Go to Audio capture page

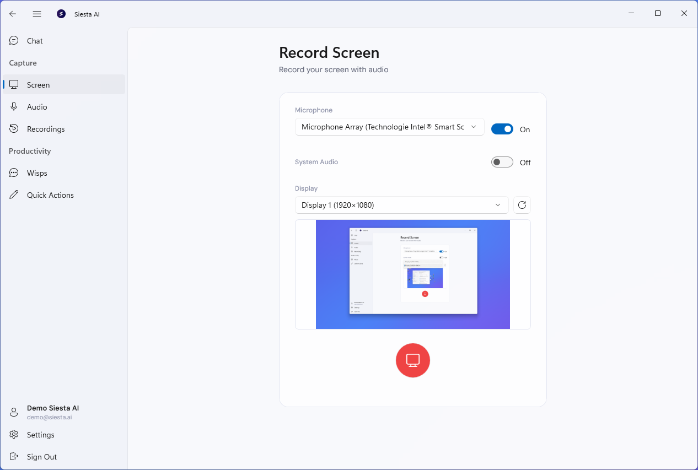(64, 107)
